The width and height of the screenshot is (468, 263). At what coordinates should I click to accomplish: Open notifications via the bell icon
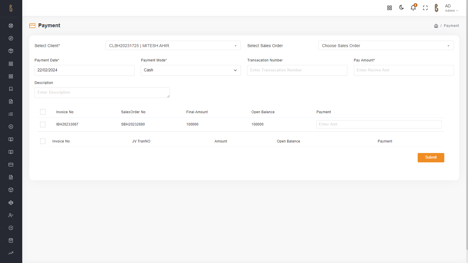click(413, 8)
